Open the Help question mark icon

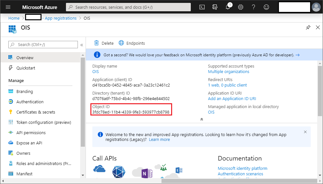point(254,7)
